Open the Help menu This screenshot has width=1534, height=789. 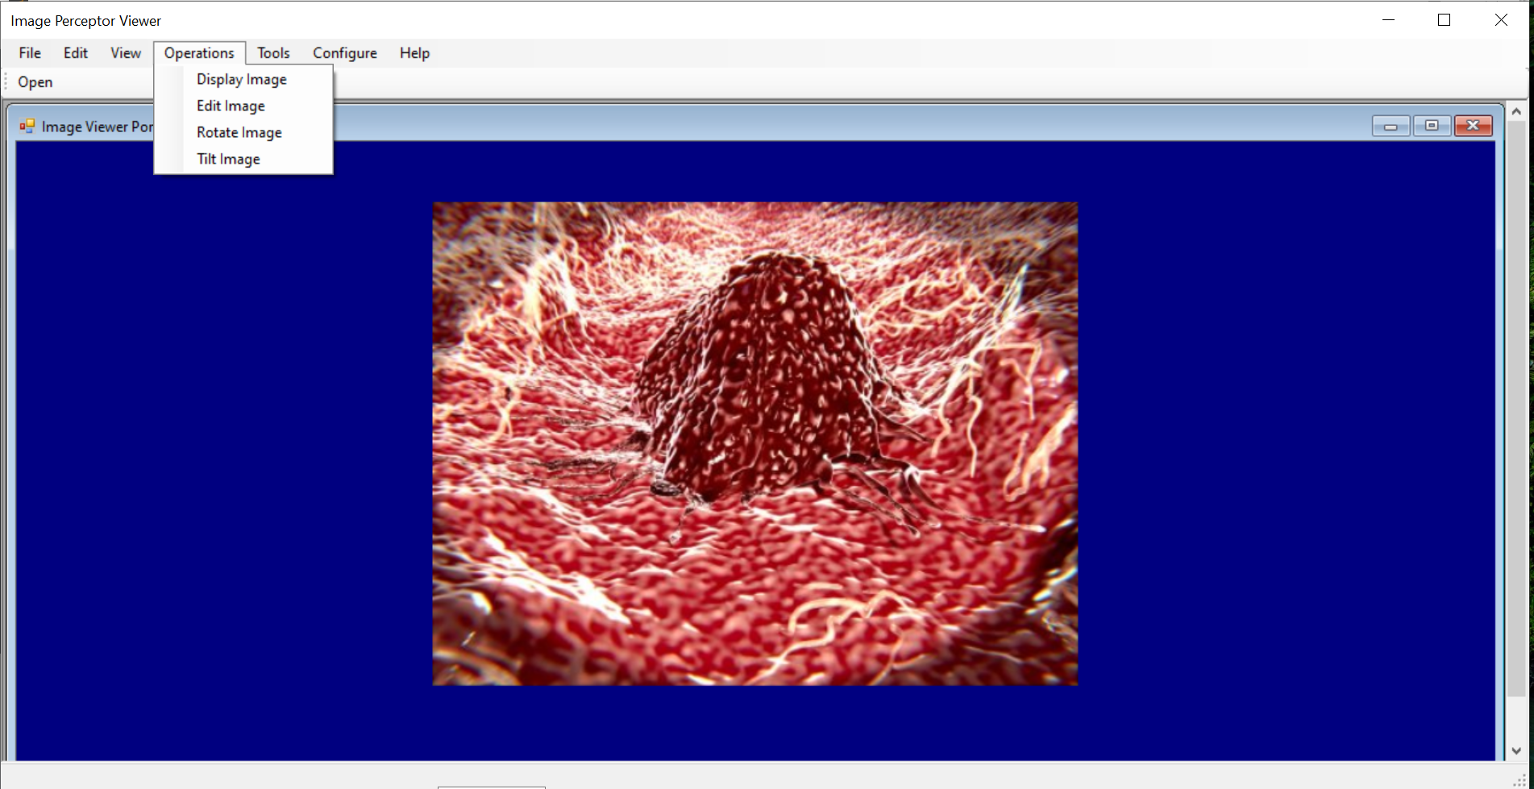coord(414,53)
